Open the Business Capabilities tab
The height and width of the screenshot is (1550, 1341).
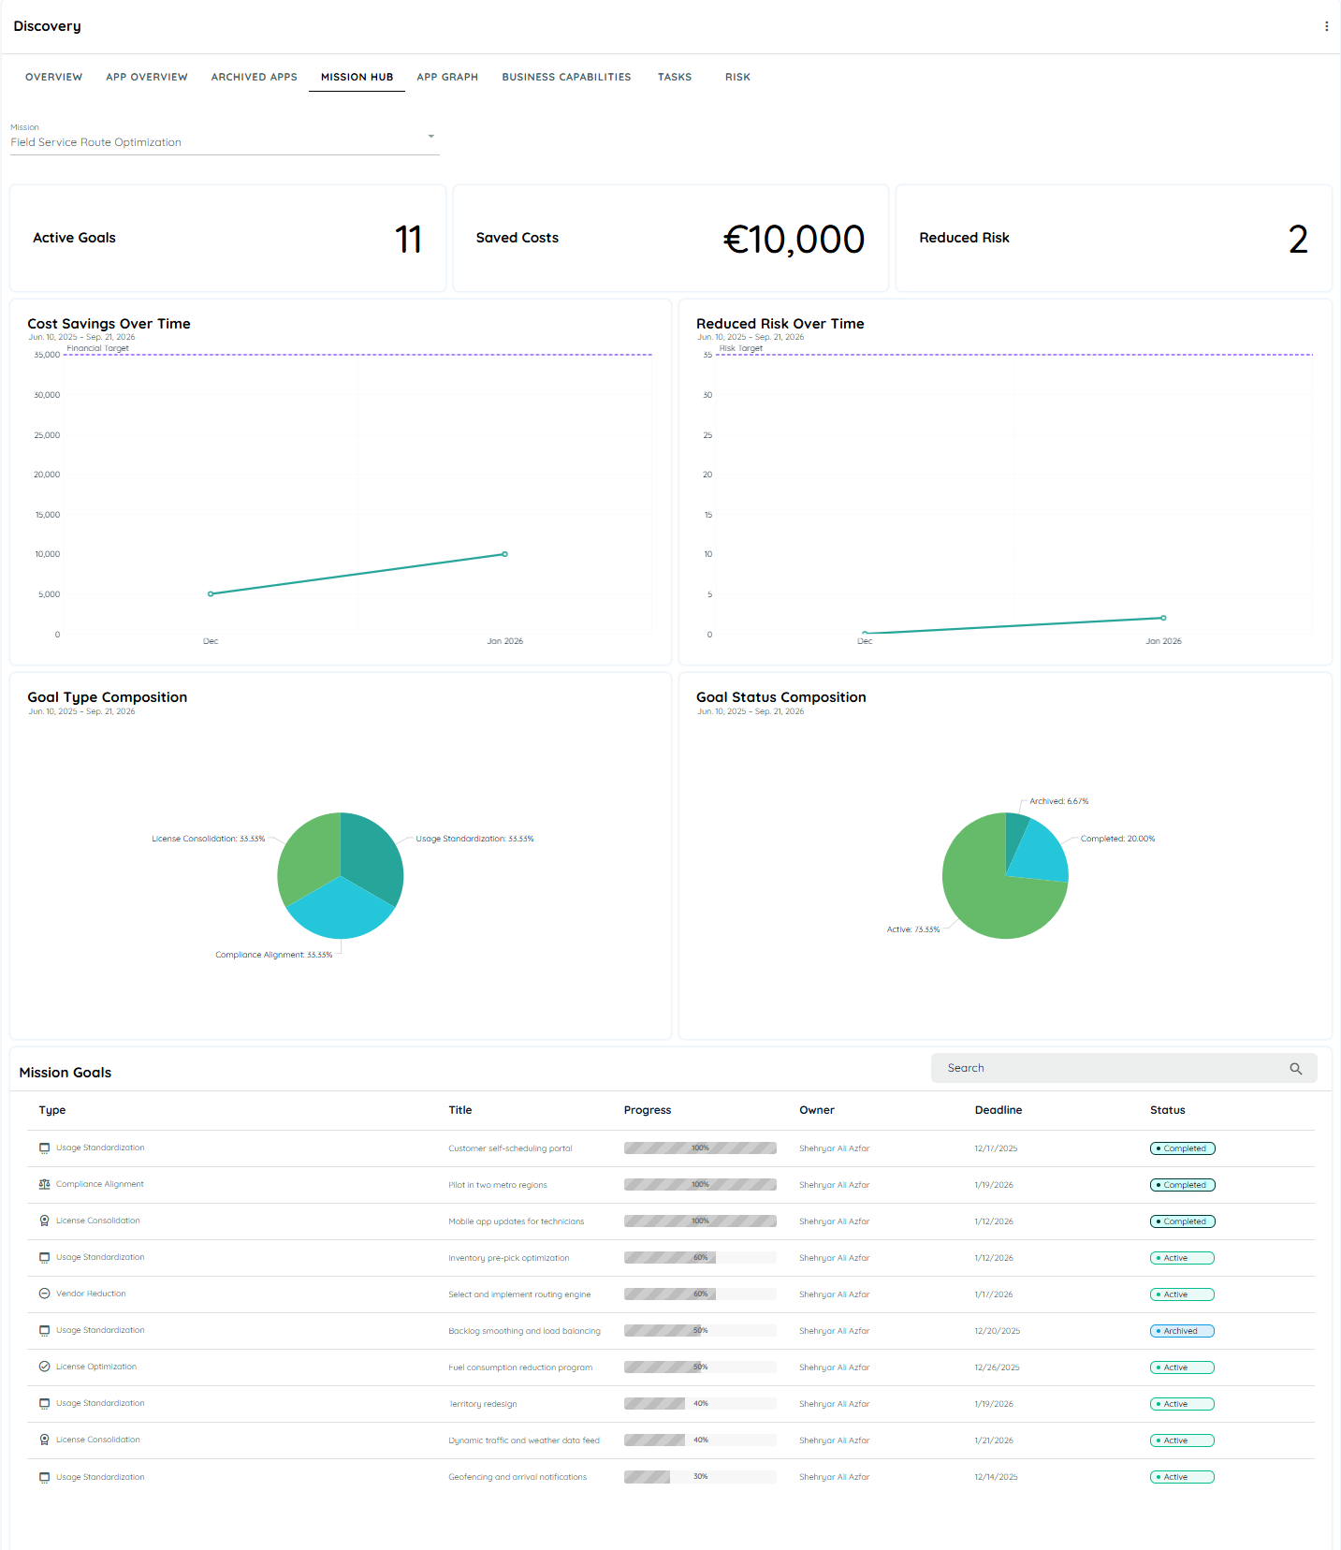566,77
